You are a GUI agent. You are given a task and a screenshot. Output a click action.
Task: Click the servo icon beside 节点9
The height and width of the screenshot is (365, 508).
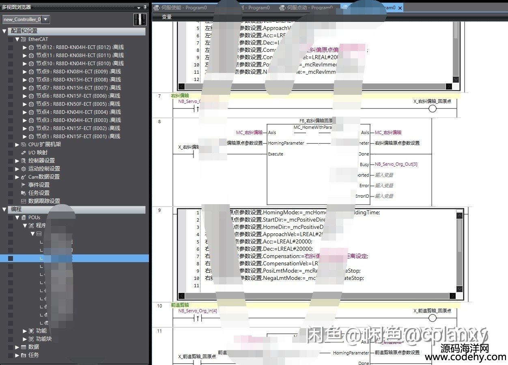tap(31, 72)
